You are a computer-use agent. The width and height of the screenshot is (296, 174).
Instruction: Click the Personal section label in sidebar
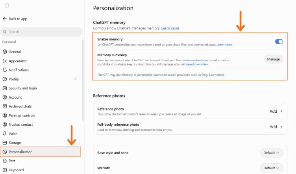[9, 42]
